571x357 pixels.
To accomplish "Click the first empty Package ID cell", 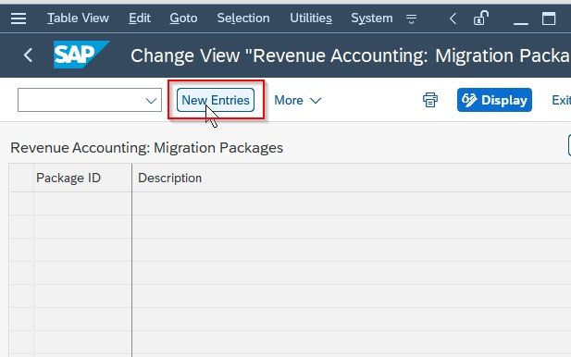I will coord(82,203).
